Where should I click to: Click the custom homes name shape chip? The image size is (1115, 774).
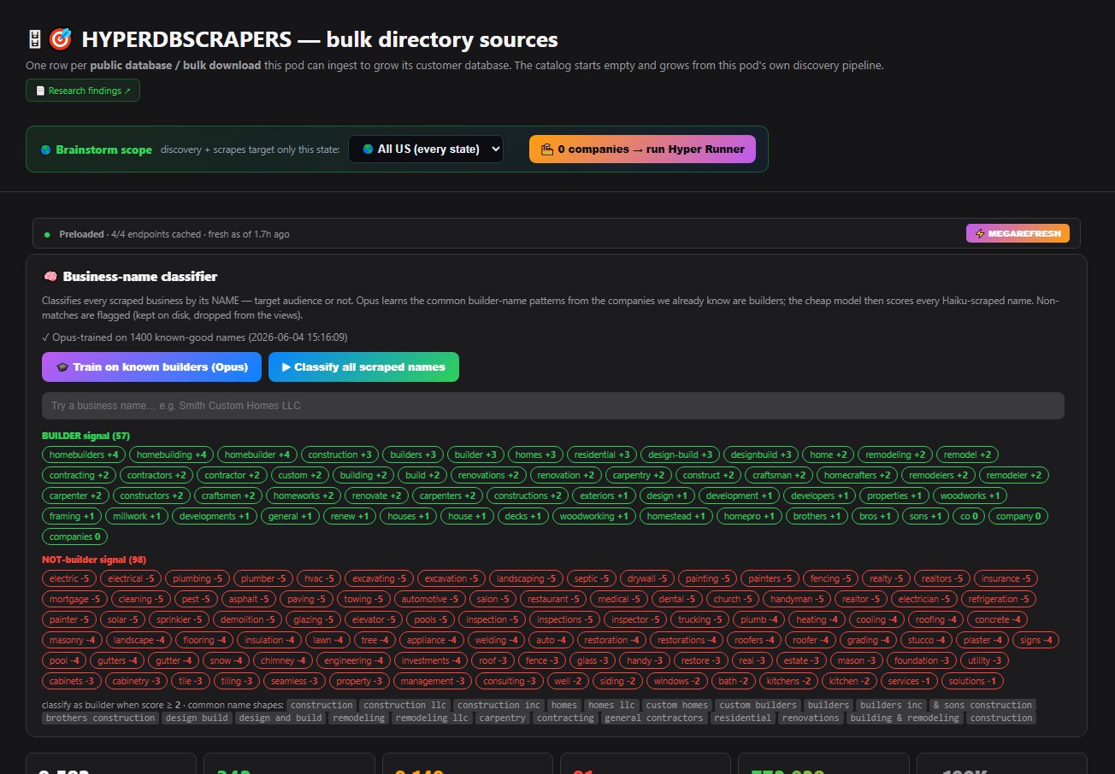point(676,705)
